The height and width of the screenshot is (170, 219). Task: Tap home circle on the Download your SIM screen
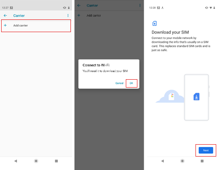point(182,161)
